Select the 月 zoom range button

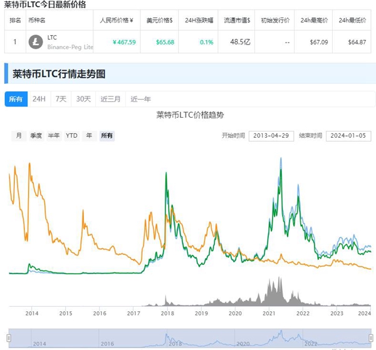coord(19,136)
